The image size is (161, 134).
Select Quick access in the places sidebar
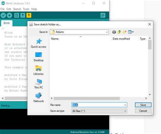[x=38, y=43]
